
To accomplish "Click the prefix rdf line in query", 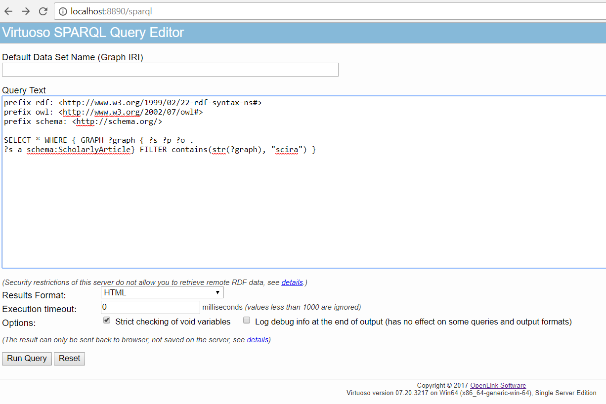I will [132, 103].
